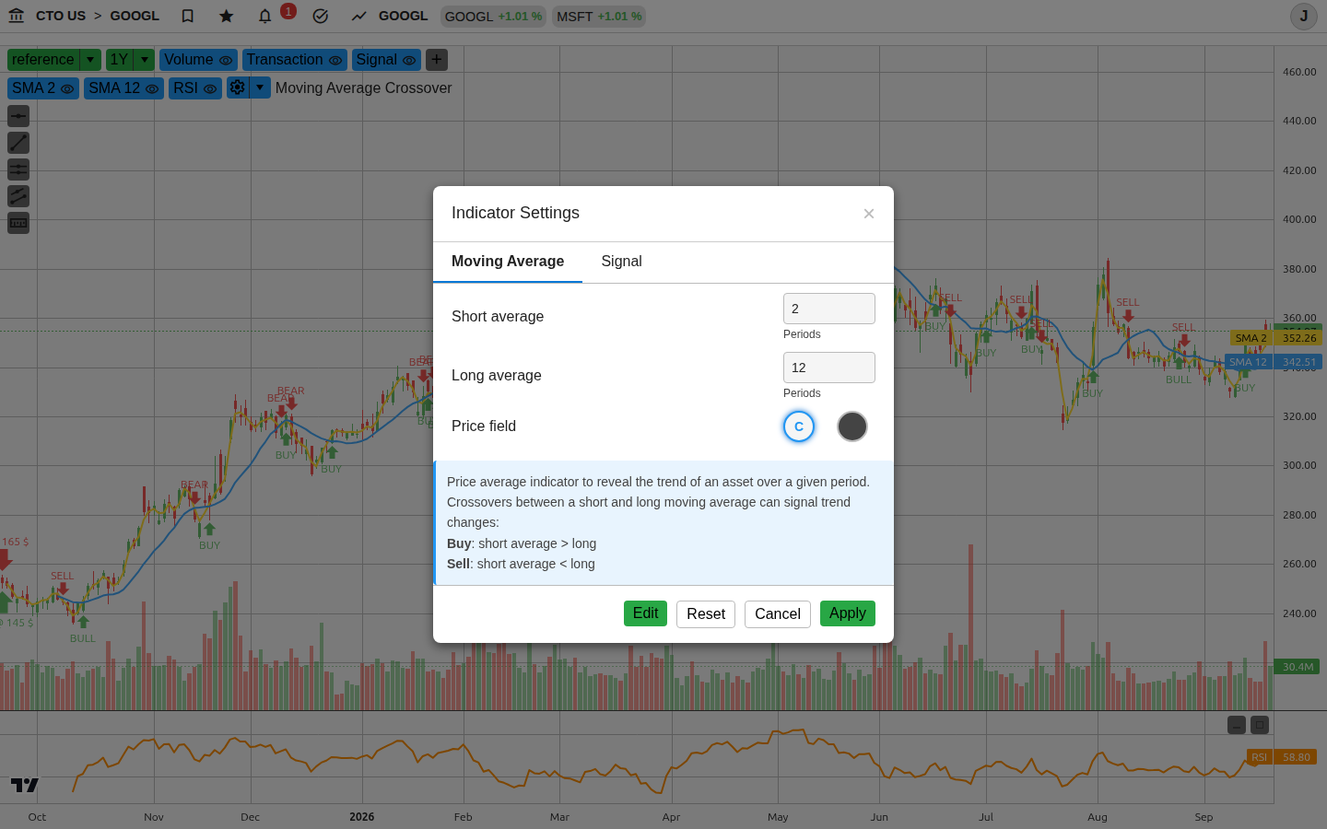Image resolution: width=1327 pixels, height=829 pixels.
Task: Click the line chart icon beside bold GOOGL
Action: 359,16
